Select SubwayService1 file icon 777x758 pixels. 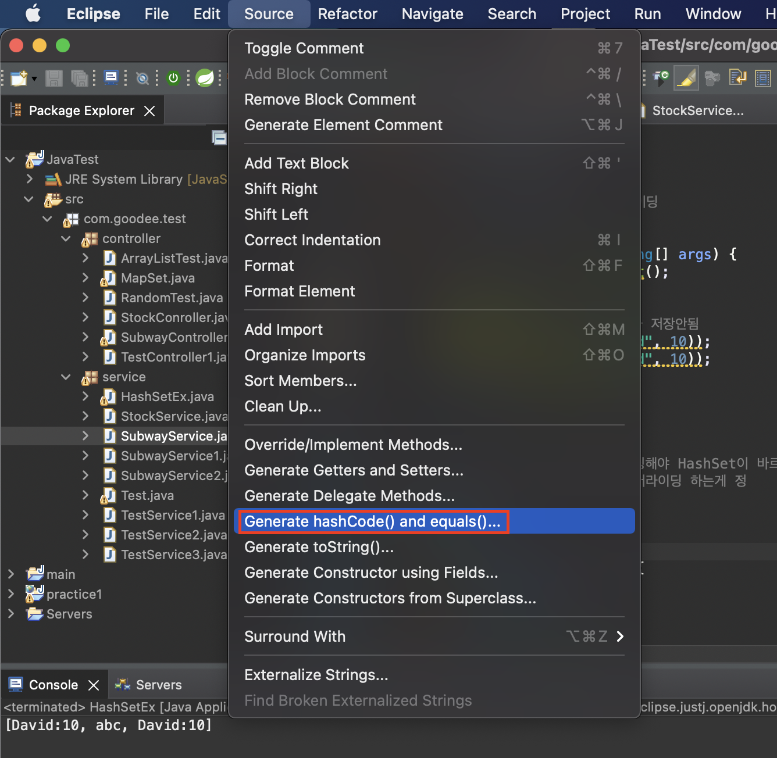tap(109, 456)
